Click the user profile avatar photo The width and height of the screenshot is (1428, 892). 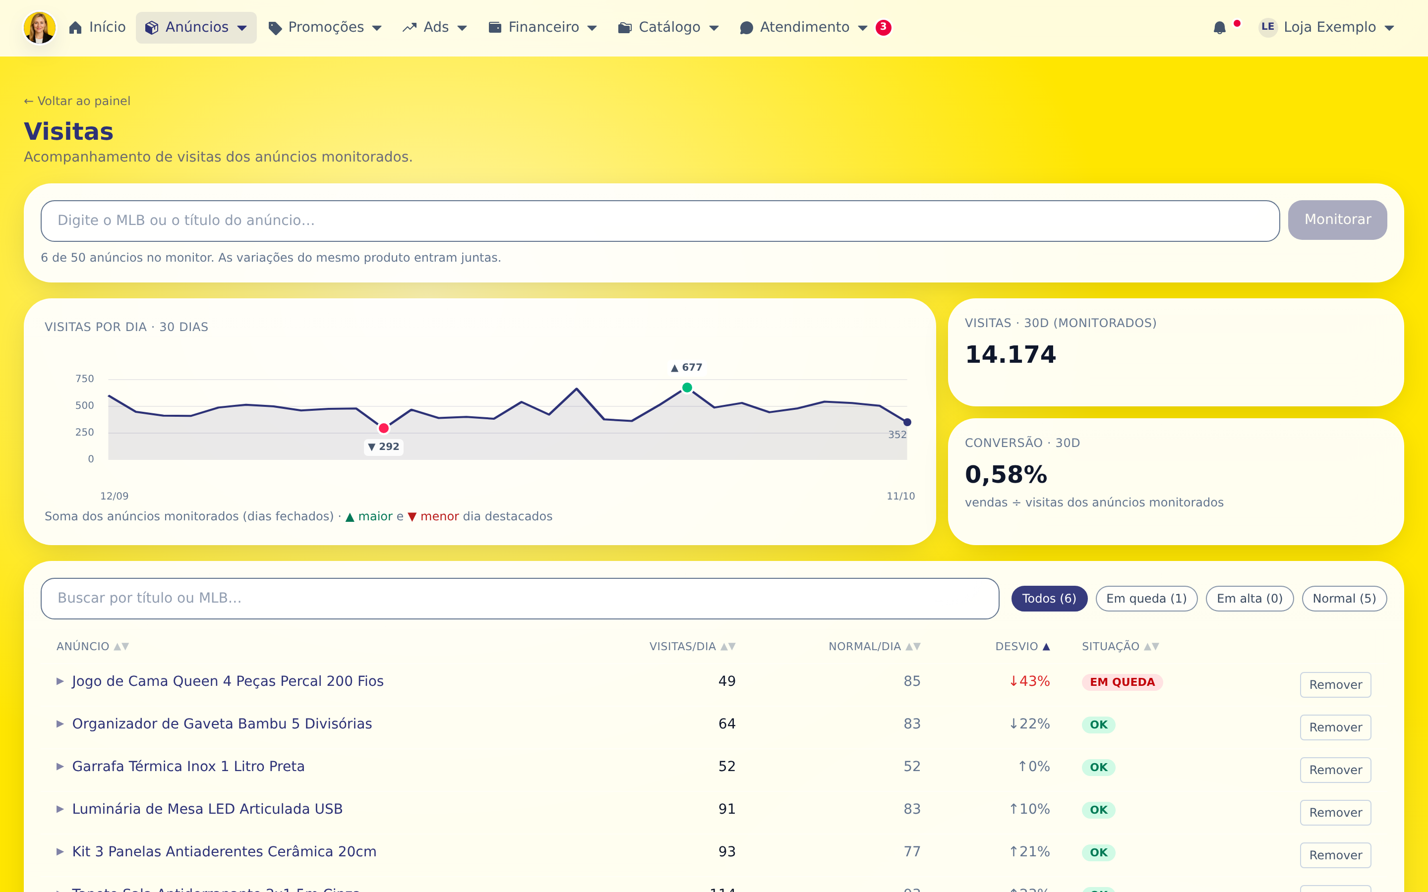(x=40, y=28)
